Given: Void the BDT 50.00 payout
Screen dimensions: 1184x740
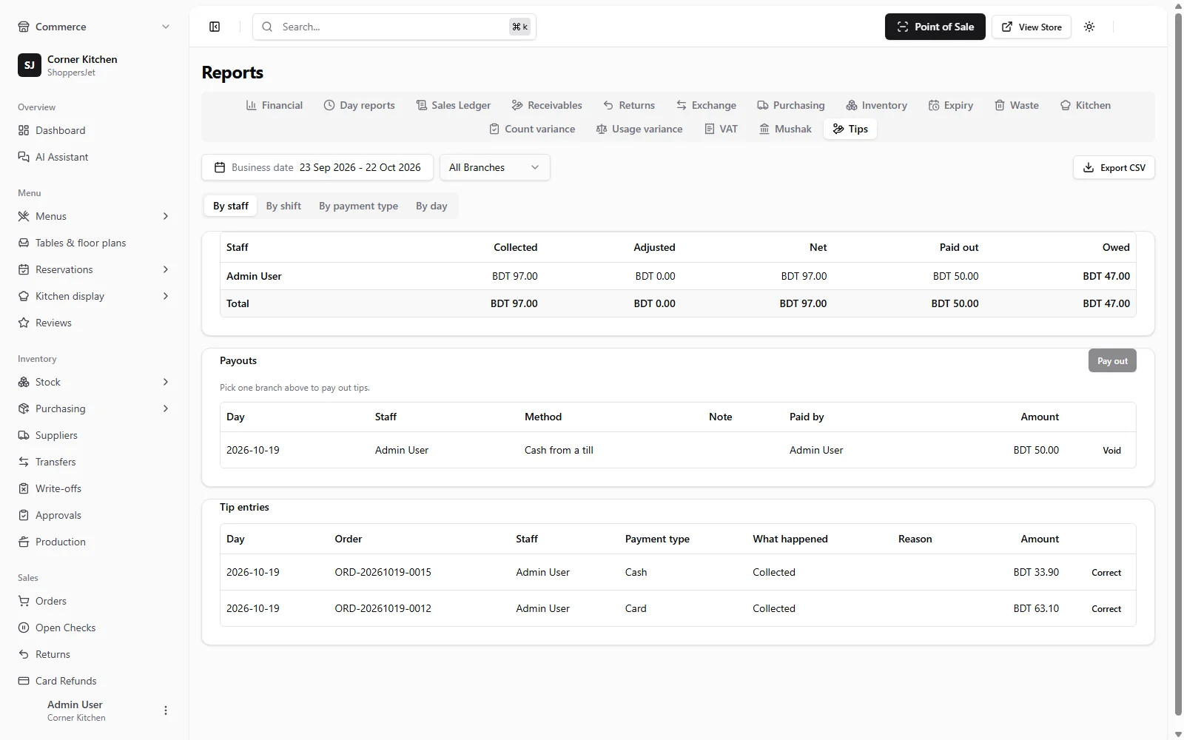Looking at the screenshot, I should 1111,450.
